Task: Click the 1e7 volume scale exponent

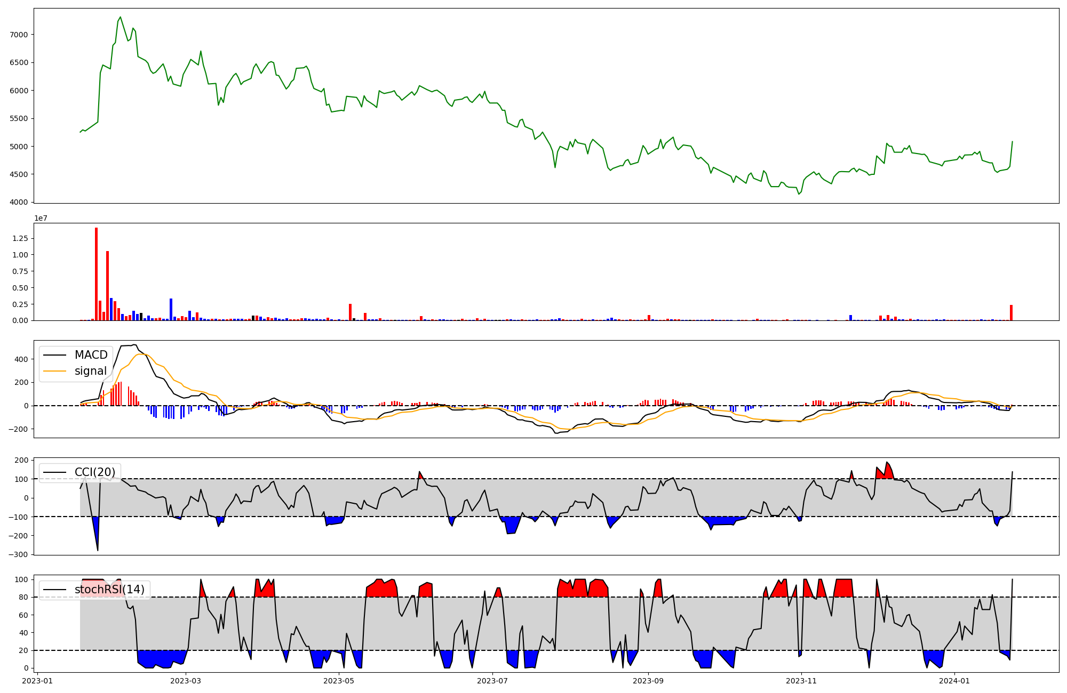Action: 41,219
